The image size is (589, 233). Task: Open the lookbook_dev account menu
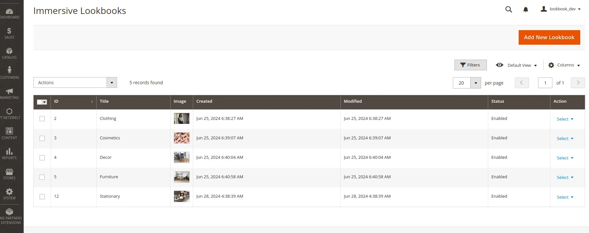click(x=560, y=9)
